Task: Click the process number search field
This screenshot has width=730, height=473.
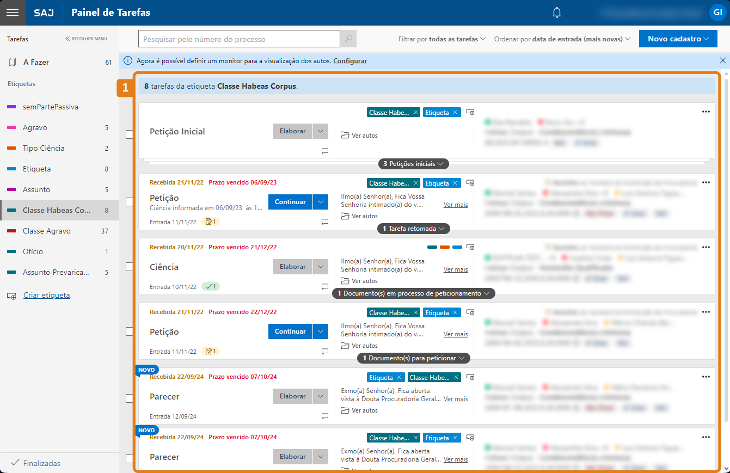Action: pyautogui.click(x=239, y=39)
